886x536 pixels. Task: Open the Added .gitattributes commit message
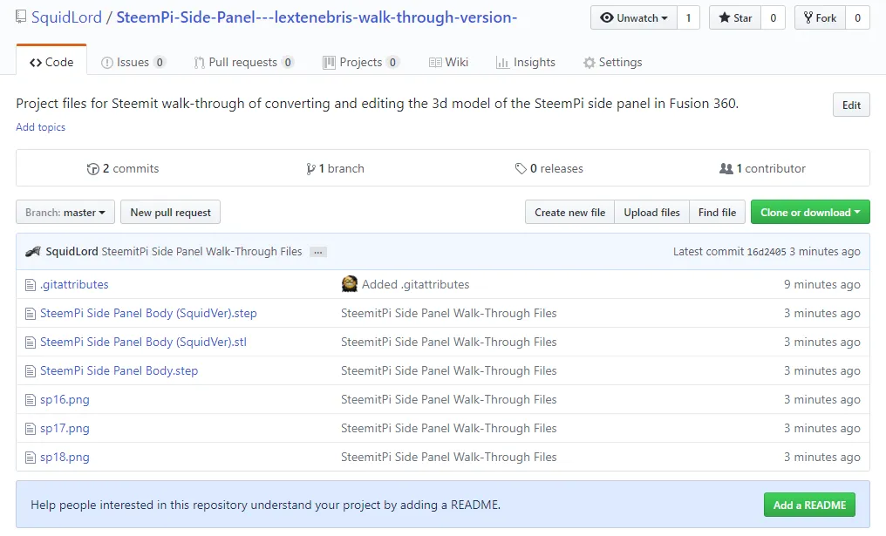[415, 284]
